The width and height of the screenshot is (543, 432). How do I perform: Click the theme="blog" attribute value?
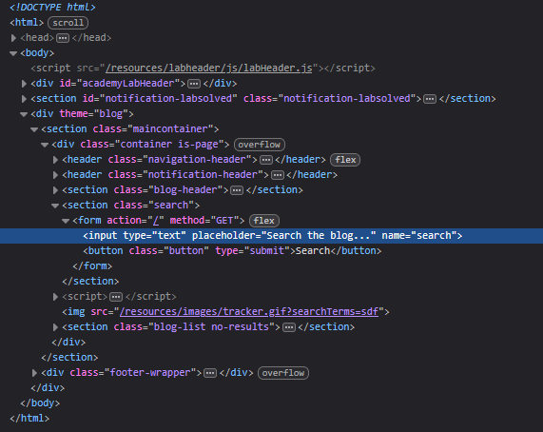111,114
